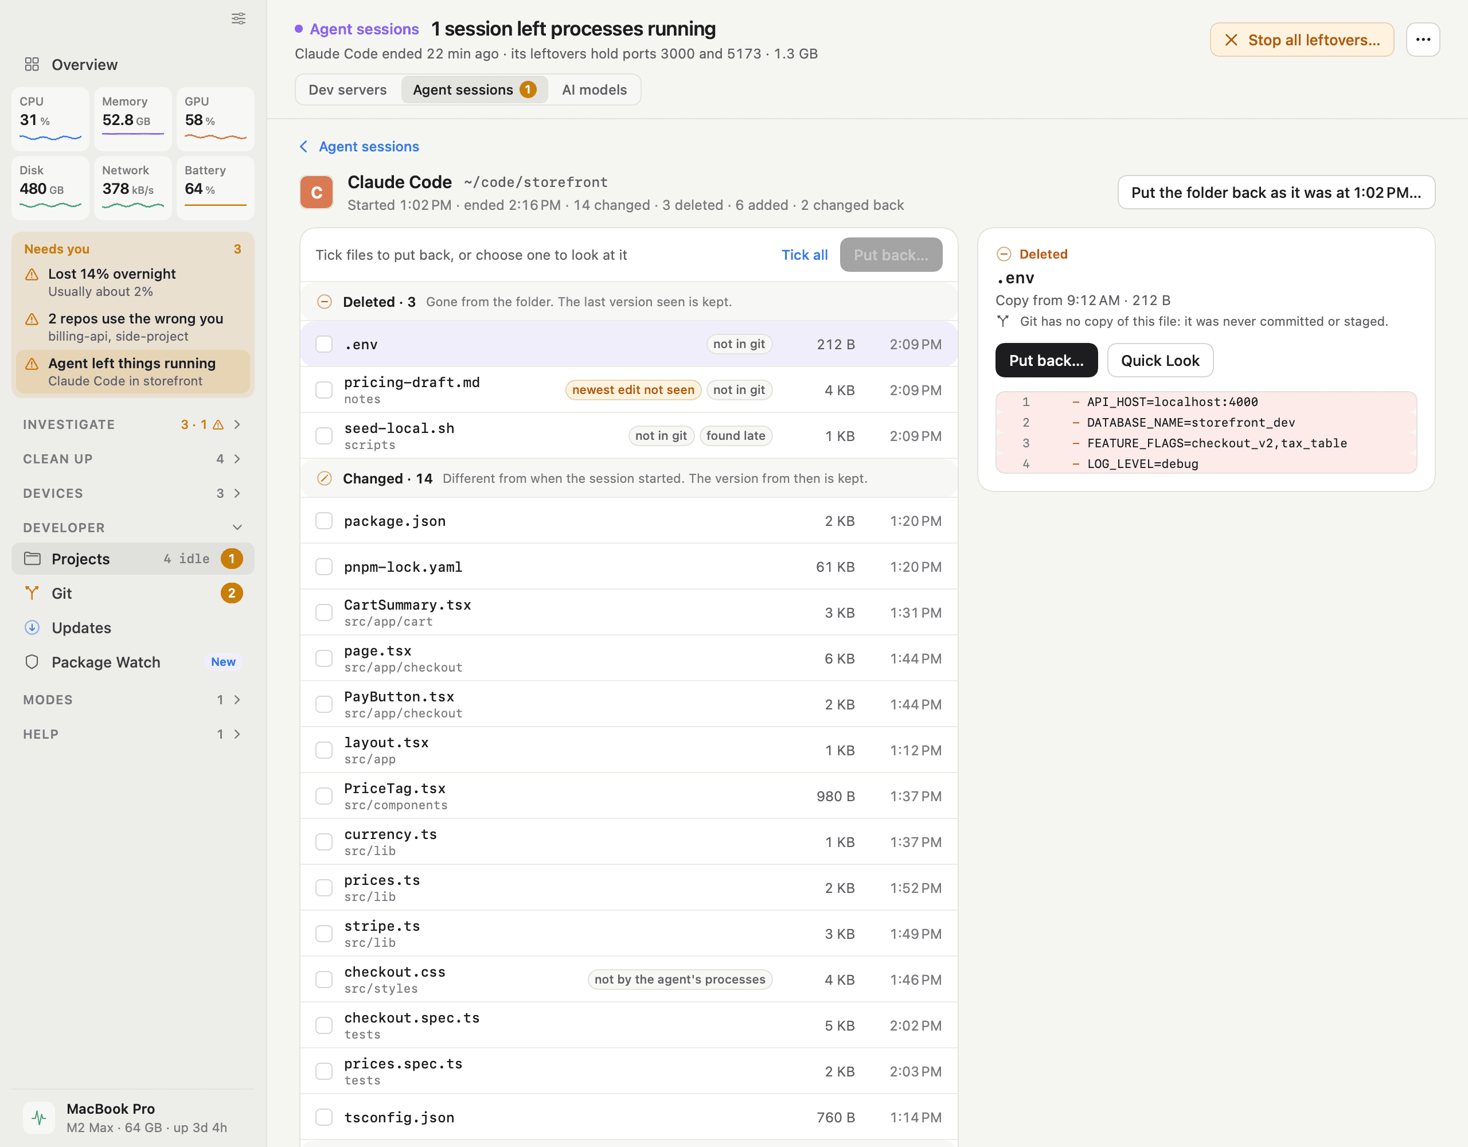Click the Tick all link
The height and width of the screenshot is (1147, 1468).
coord(804,255)
